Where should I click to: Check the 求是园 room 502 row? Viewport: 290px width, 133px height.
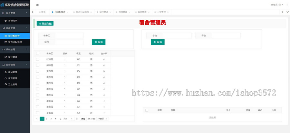coord(38,95)
